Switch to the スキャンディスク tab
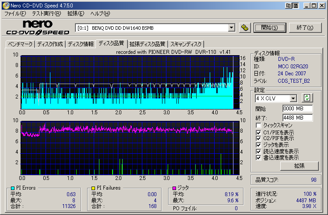 (x=186, y=44)
